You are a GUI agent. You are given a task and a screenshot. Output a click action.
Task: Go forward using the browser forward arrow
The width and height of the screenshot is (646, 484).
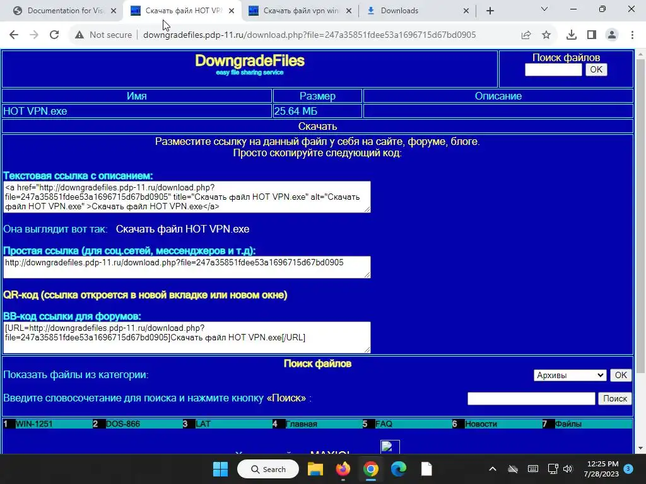[x=34, y=35]
